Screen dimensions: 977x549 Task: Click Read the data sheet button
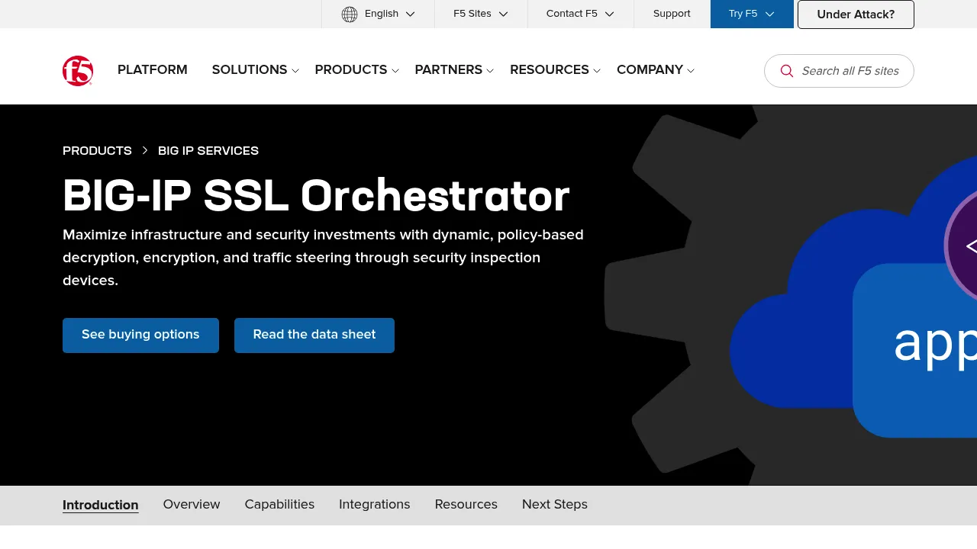click(314, 335)
